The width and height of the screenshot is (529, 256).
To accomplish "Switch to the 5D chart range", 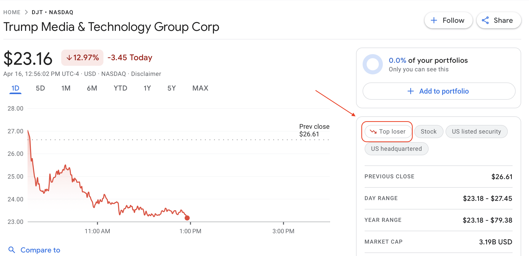I will coord(40,88).
